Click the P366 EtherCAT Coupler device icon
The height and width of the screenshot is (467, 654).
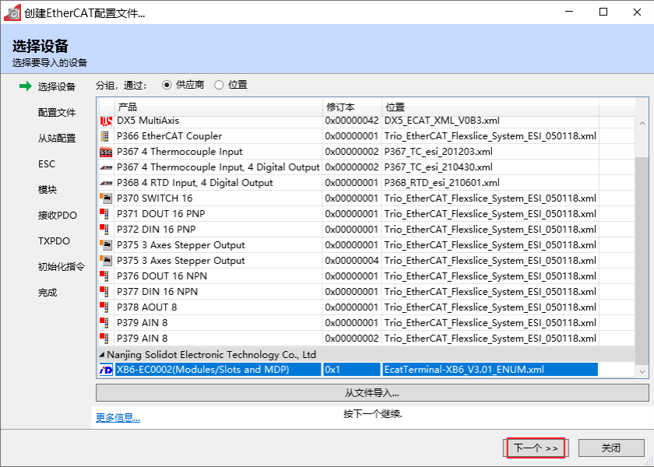(x=106, y=136)
